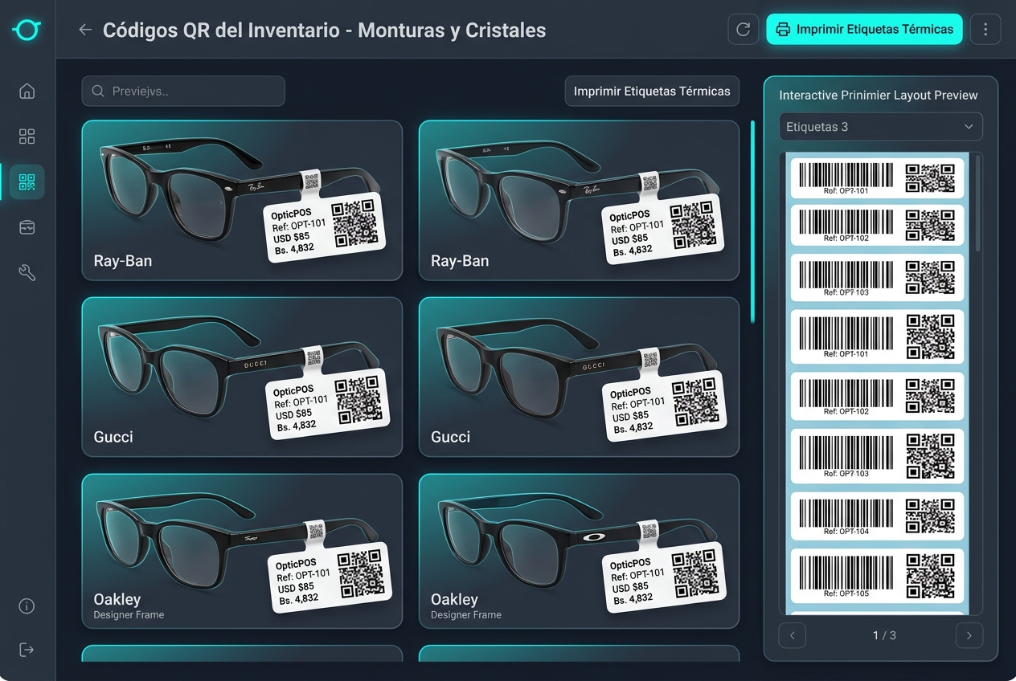Image resolution: width=1016 pixels, height=681 pixels.
Task: Go to previous preview page
Action: click(x=793, y=635)
